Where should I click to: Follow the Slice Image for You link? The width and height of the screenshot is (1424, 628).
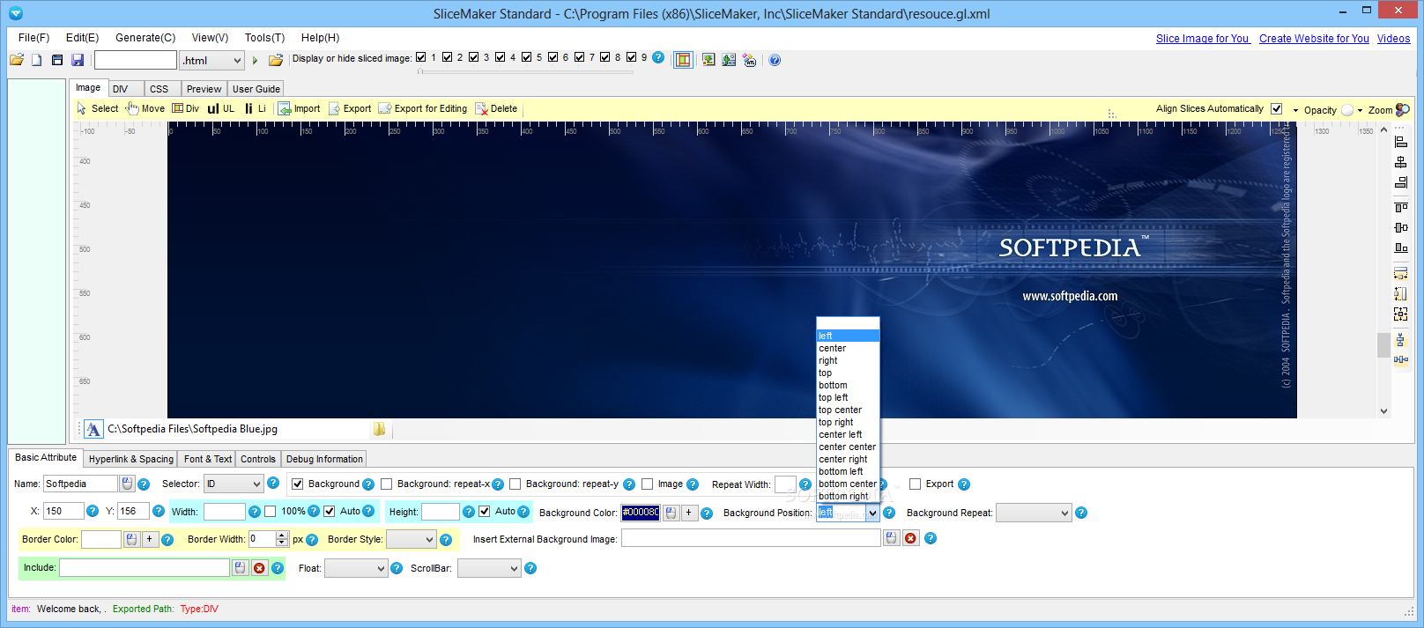point(1202,39)
